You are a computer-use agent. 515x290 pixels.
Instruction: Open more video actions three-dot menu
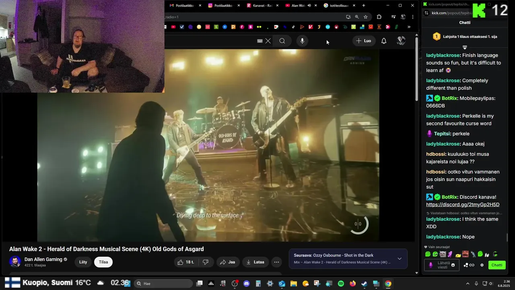276,262
